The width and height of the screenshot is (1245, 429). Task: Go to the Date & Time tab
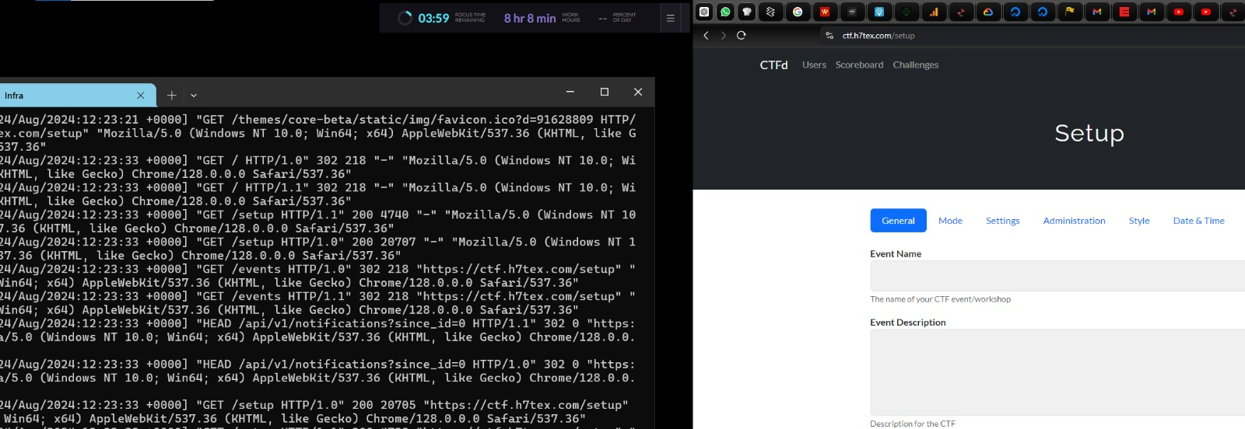click(x=1198, y=221)
